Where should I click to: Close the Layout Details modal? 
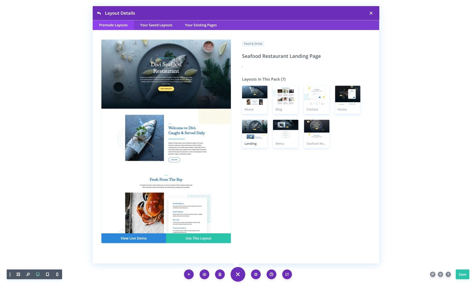[371, 13]
